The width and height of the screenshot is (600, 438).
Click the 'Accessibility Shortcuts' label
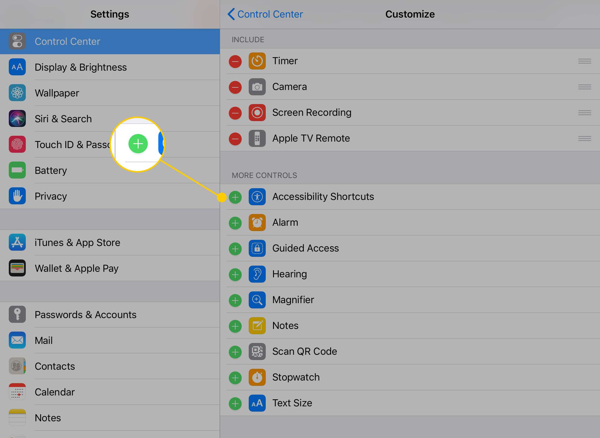(x=323, y=197)
